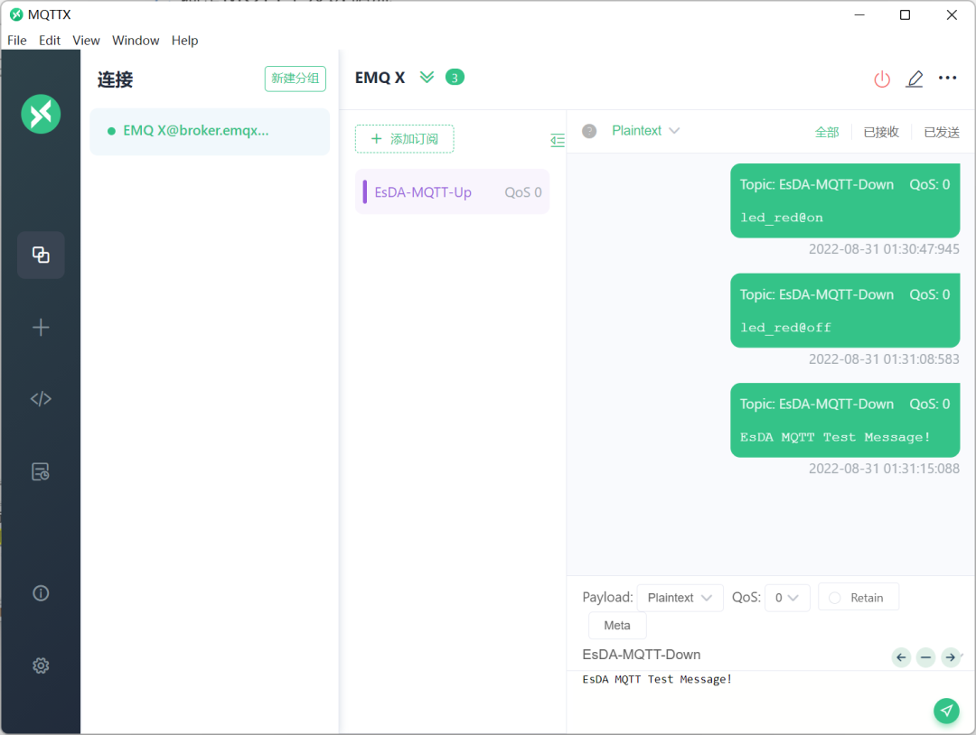Click the EMQ X connection title
The height and width of the screenshot is (735, 976).
click(x=380, y=78)
